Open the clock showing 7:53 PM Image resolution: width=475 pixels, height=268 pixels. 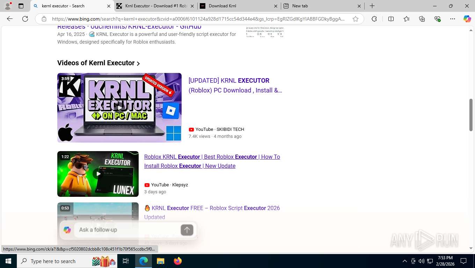tap(445, 261)
